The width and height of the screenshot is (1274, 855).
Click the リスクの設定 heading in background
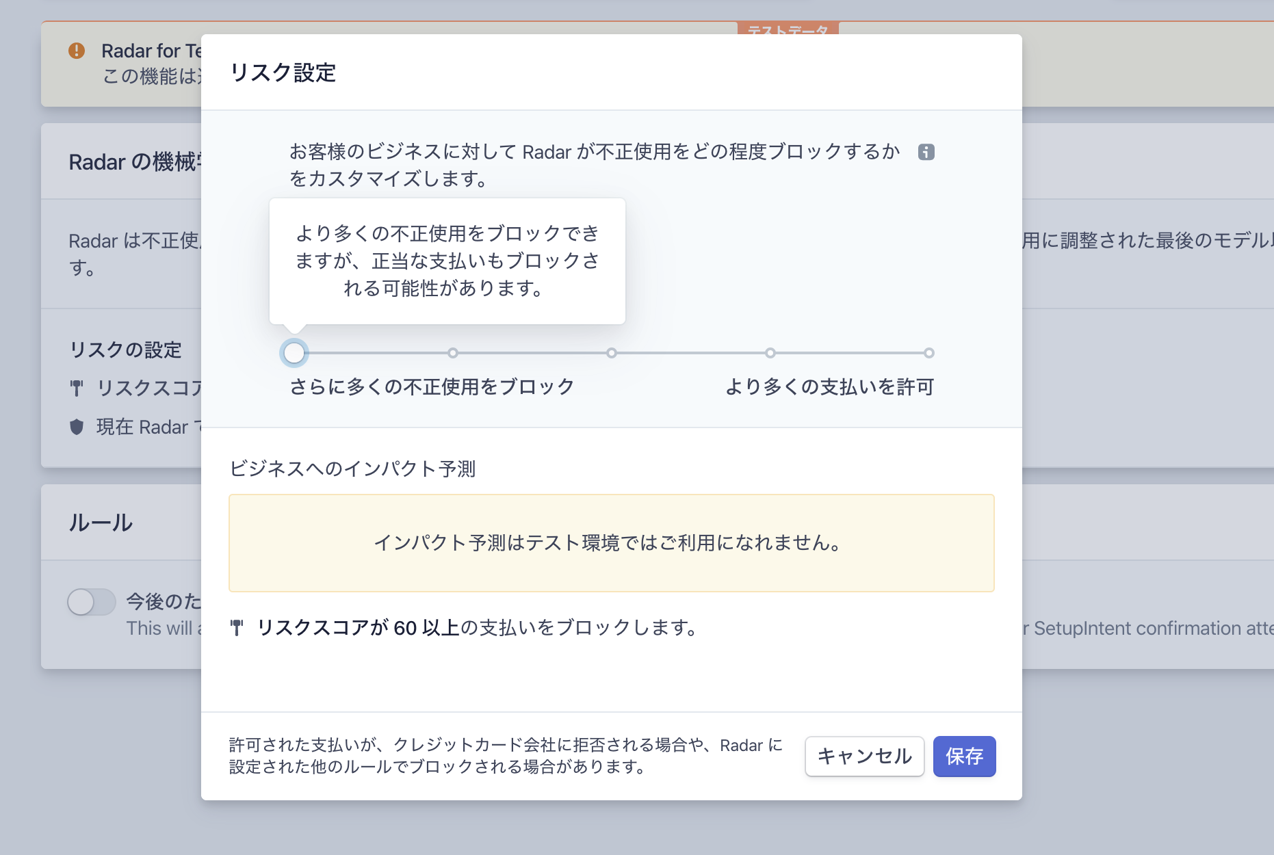point(126,350)
